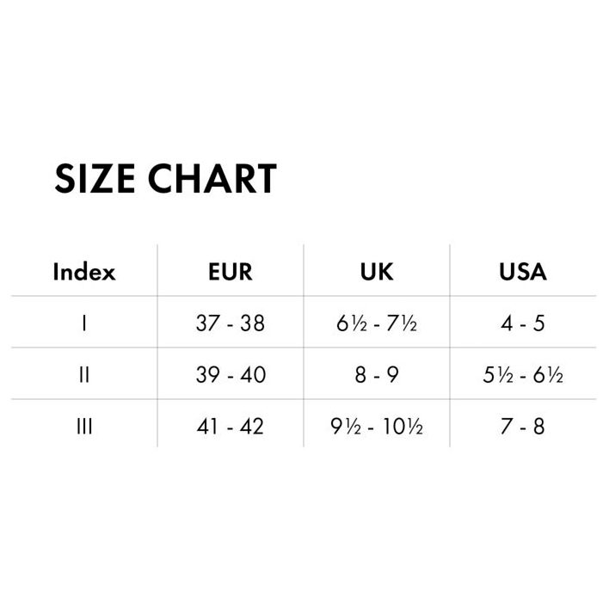This screenshot has height=609, width=609.
Task: Click the UK column header
Action: click(377, 272)
